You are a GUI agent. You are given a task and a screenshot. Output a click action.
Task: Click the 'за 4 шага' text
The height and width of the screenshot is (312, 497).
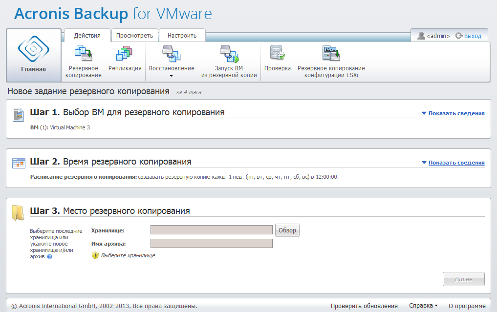click(189, 92)
